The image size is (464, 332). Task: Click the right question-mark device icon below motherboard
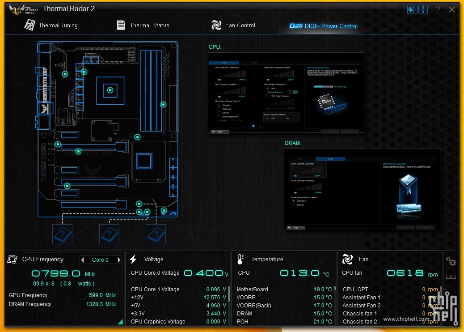coord(156,234)
